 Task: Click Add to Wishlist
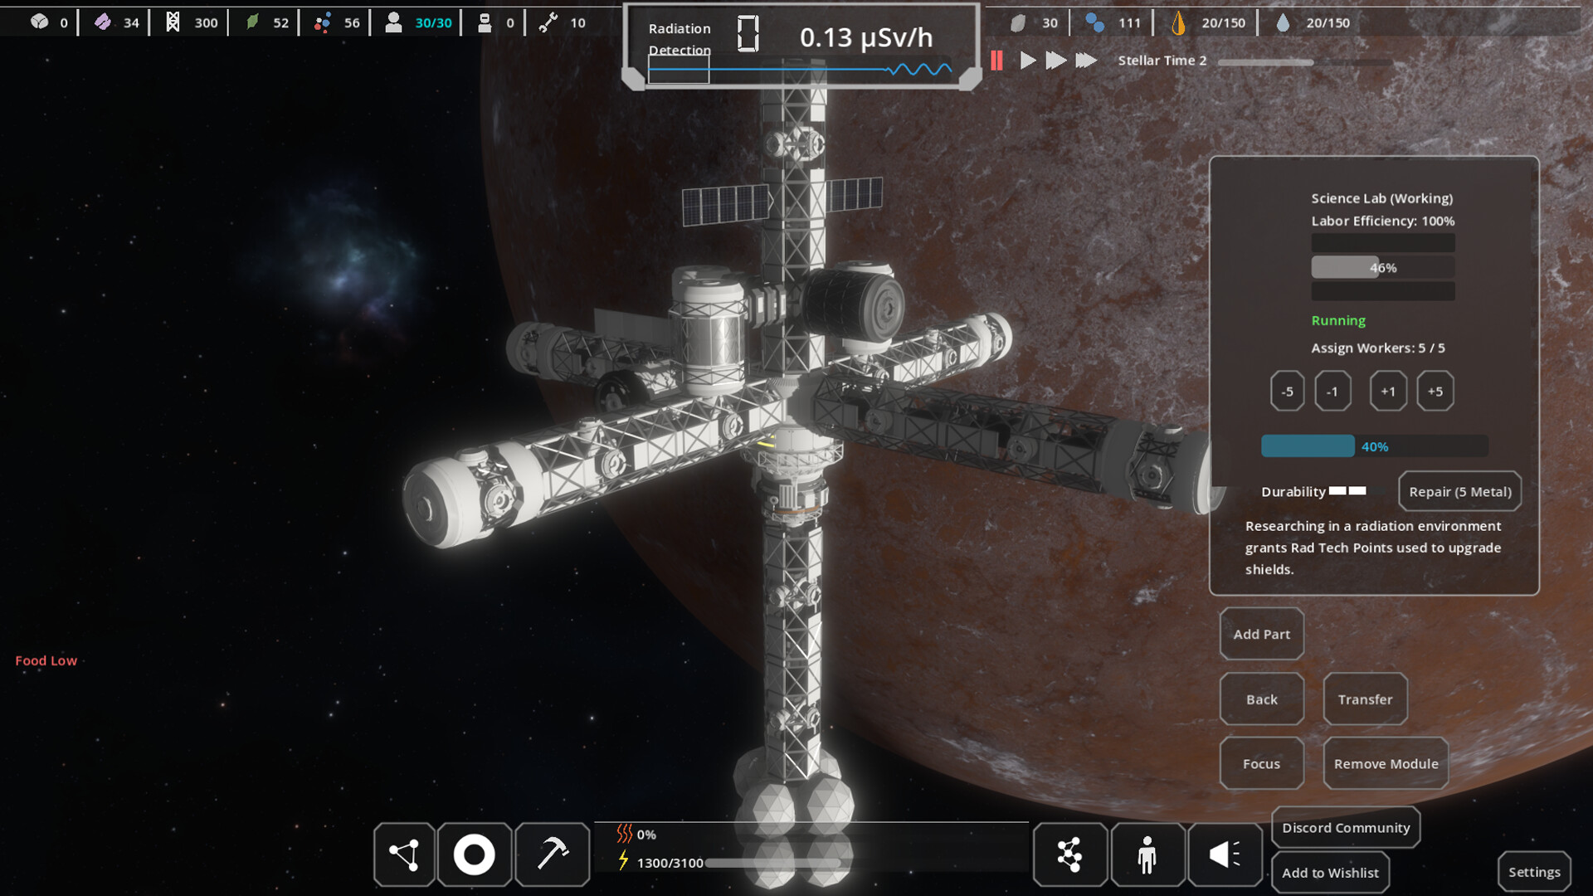(x=1330, y=872)
